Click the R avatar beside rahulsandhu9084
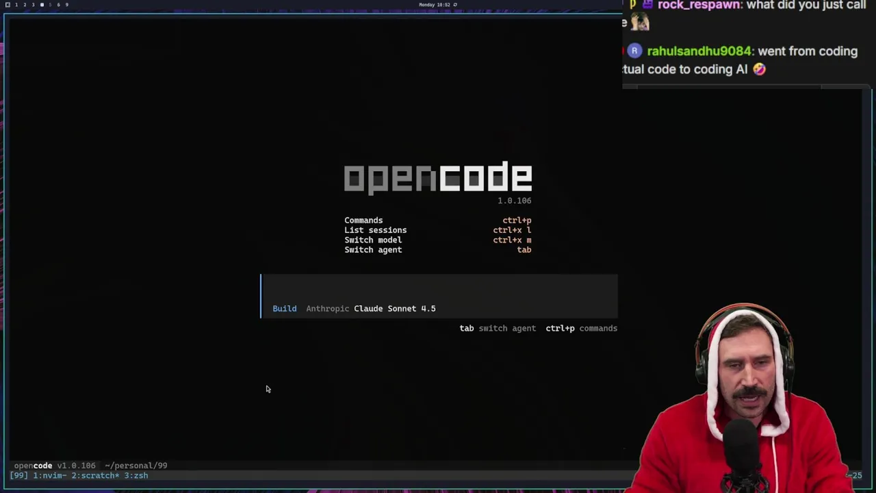The width and height of the screenshot is (876, 493). pyautogui.click(x=634, y=51)
